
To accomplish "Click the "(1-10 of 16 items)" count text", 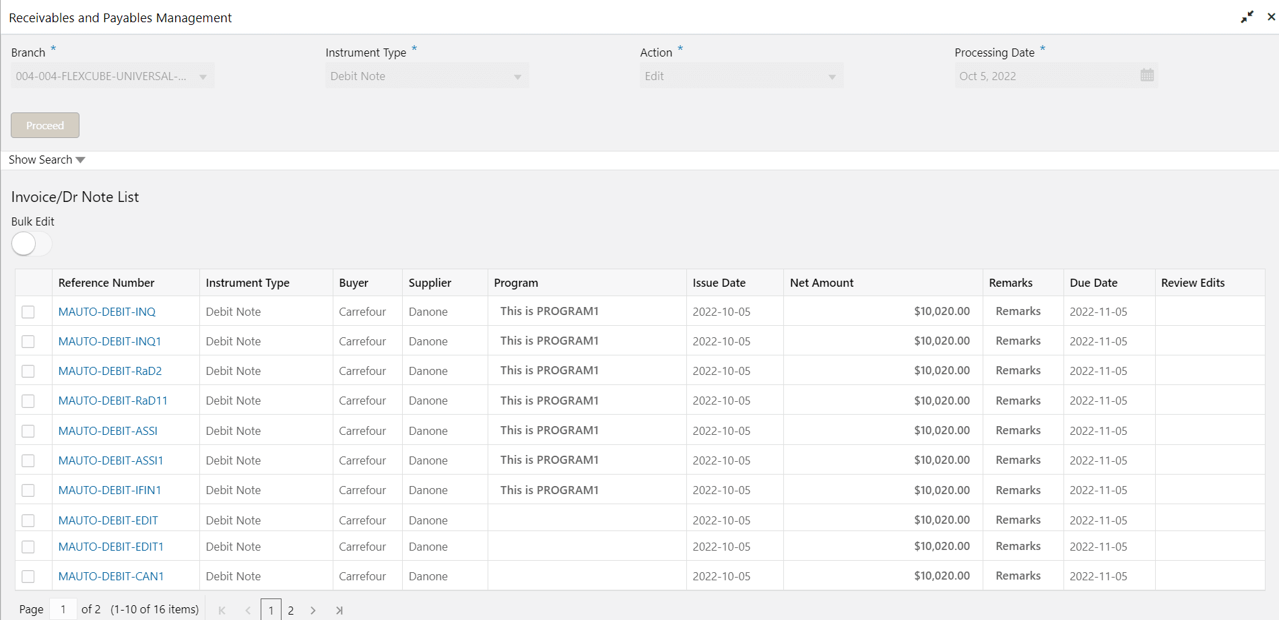I will click(x=155, y=609).
